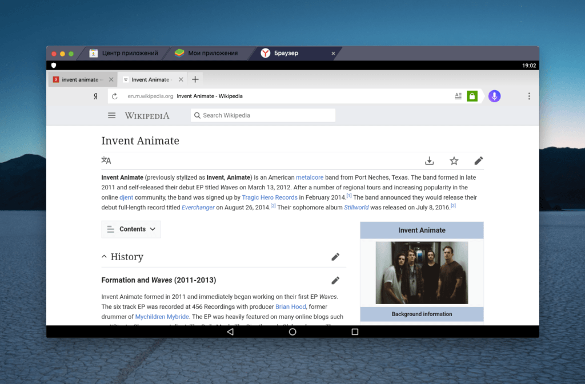
Task: Click the infobox 'Invent Animate' header
Action: coord(422,231)
